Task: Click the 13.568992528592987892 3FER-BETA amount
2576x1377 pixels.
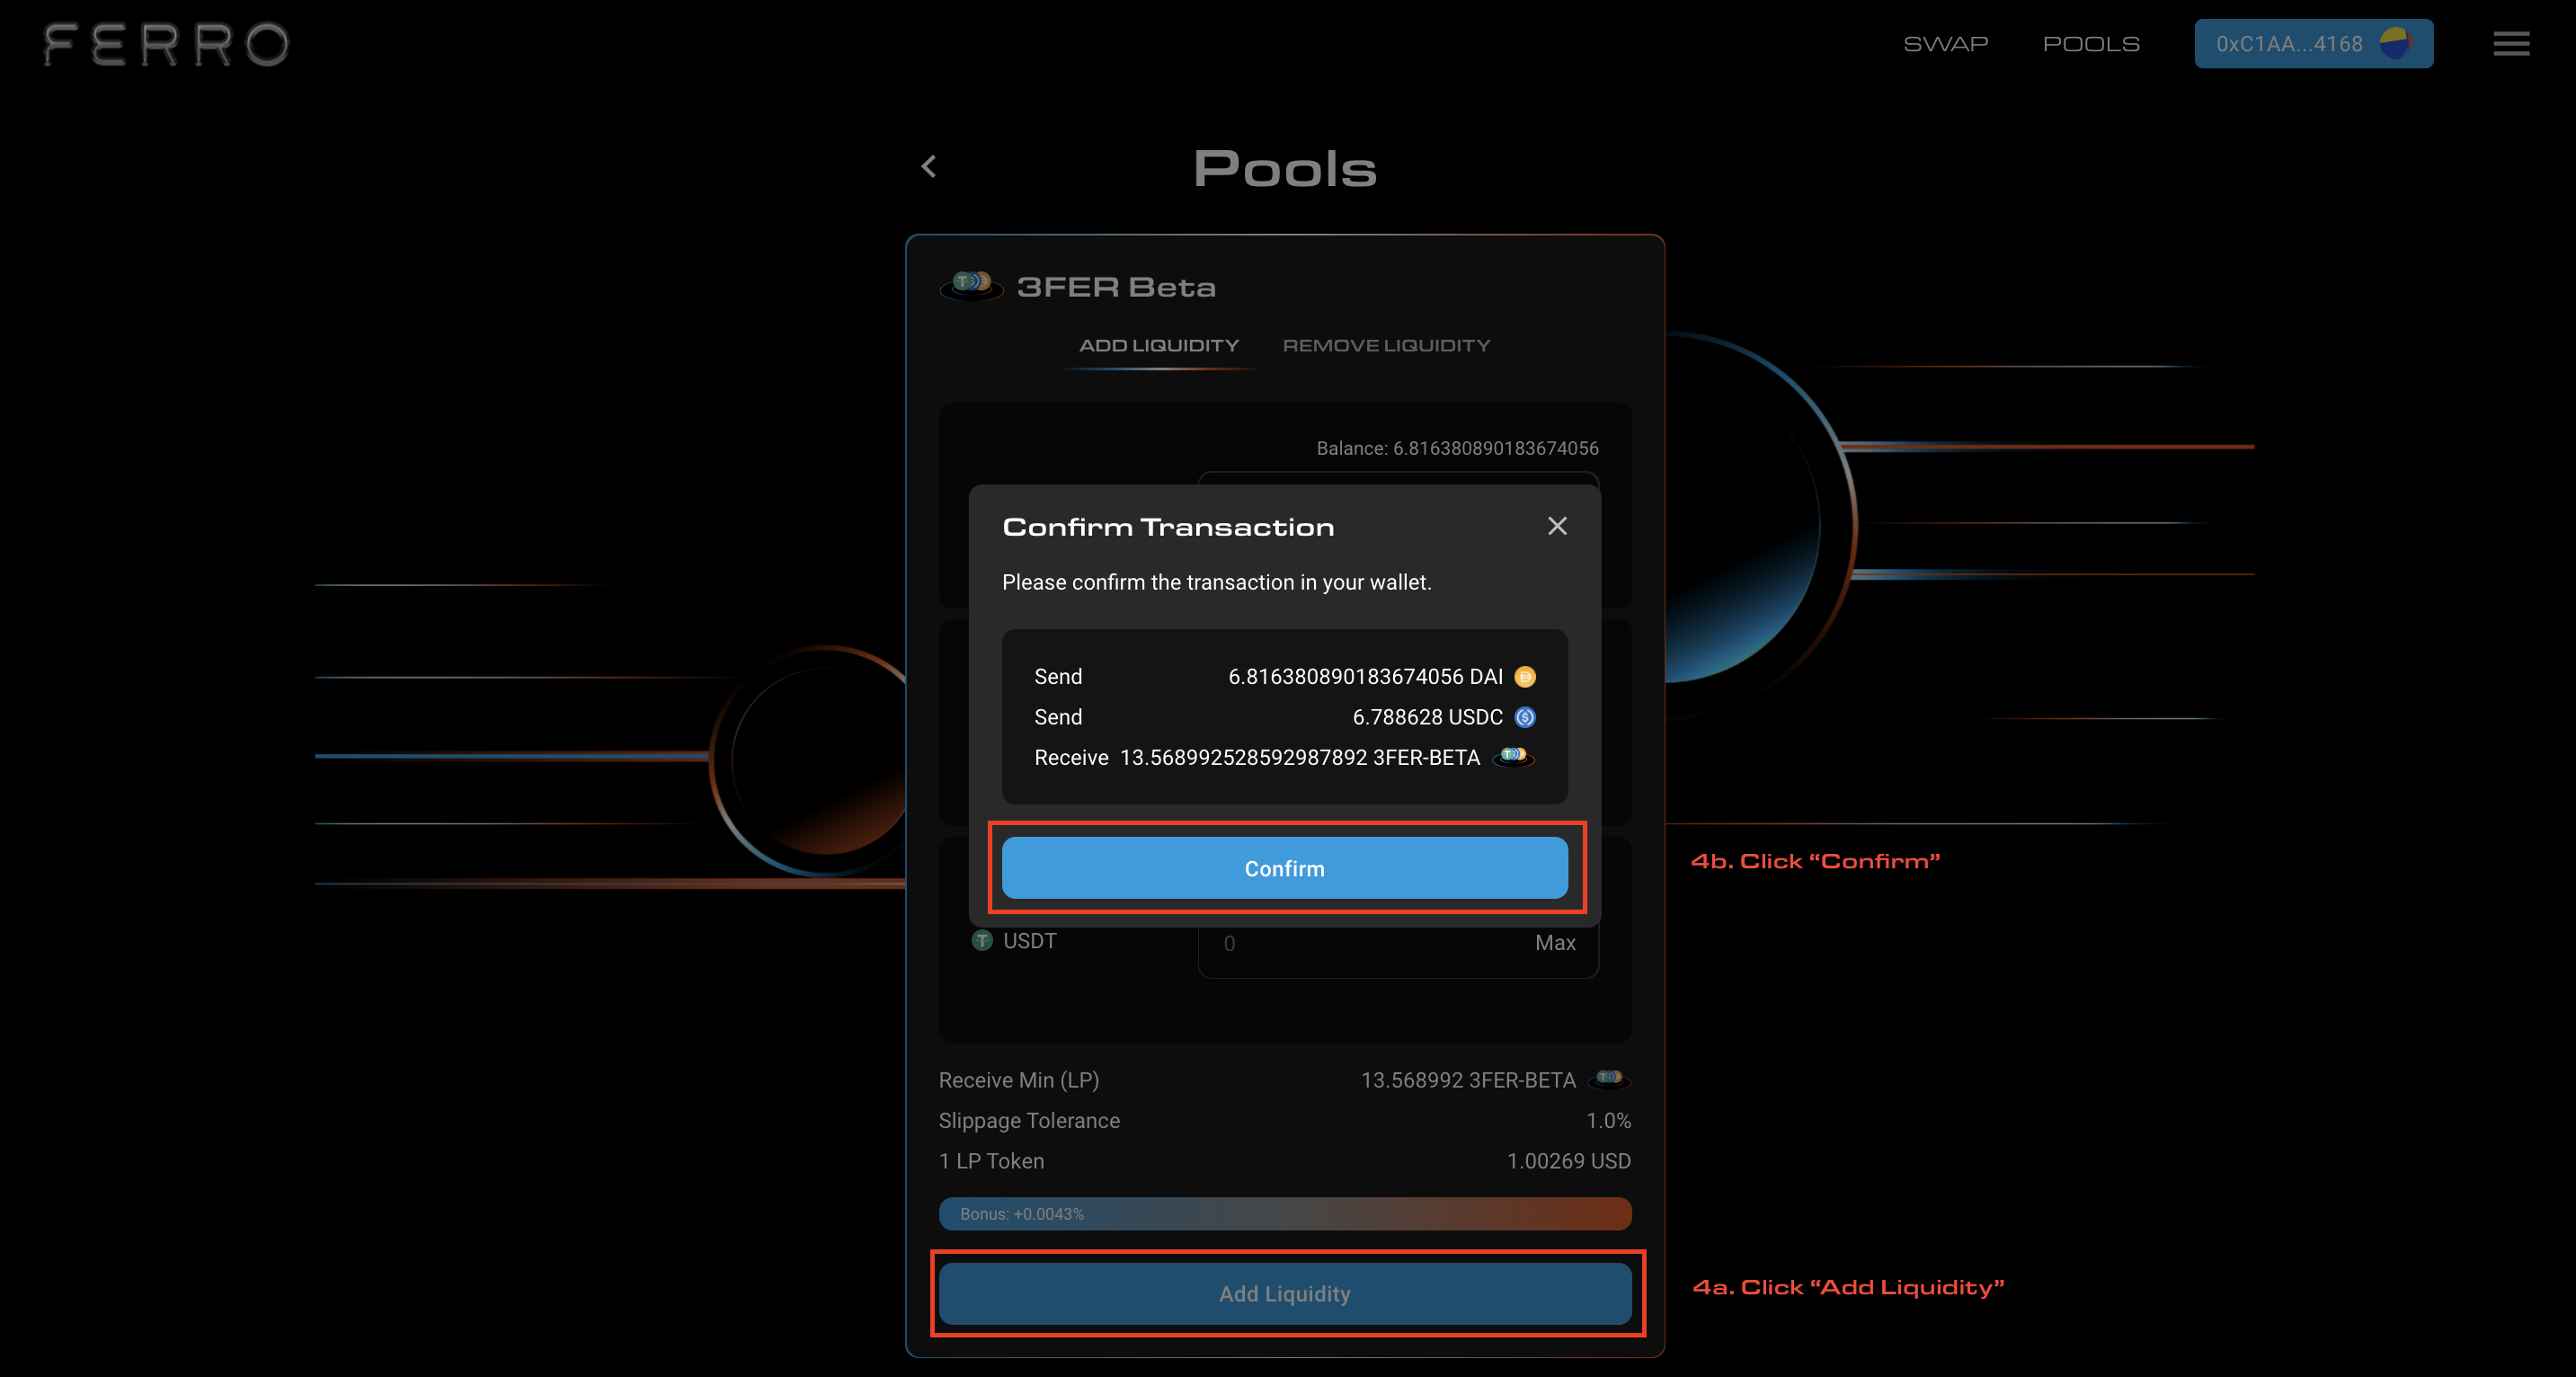Action: [x=1300, y=757]
